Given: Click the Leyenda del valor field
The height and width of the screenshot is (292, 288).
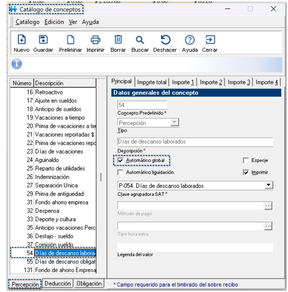Looking at the screenshot, I should pos(195,247).
